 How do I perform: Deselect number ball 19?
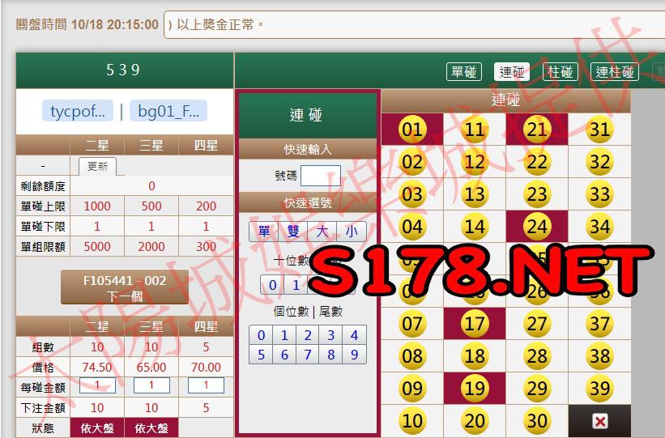tap(474, 389)
